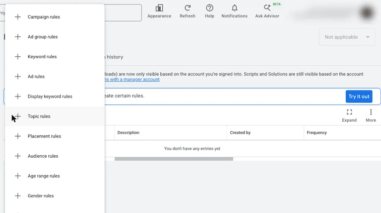This screenshot has width=381, height=213.
Task: Click the plus icon beside Age range rules
Action: click(x=18, y=176)
